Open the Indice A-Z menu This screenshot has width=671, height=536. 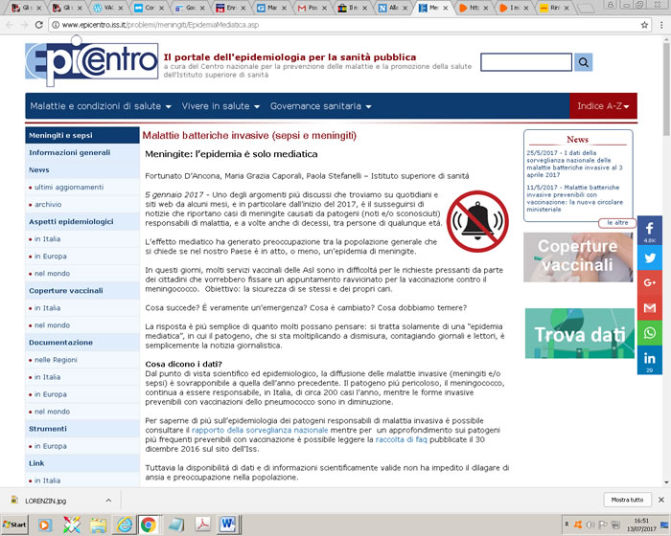tap(604, 106)
